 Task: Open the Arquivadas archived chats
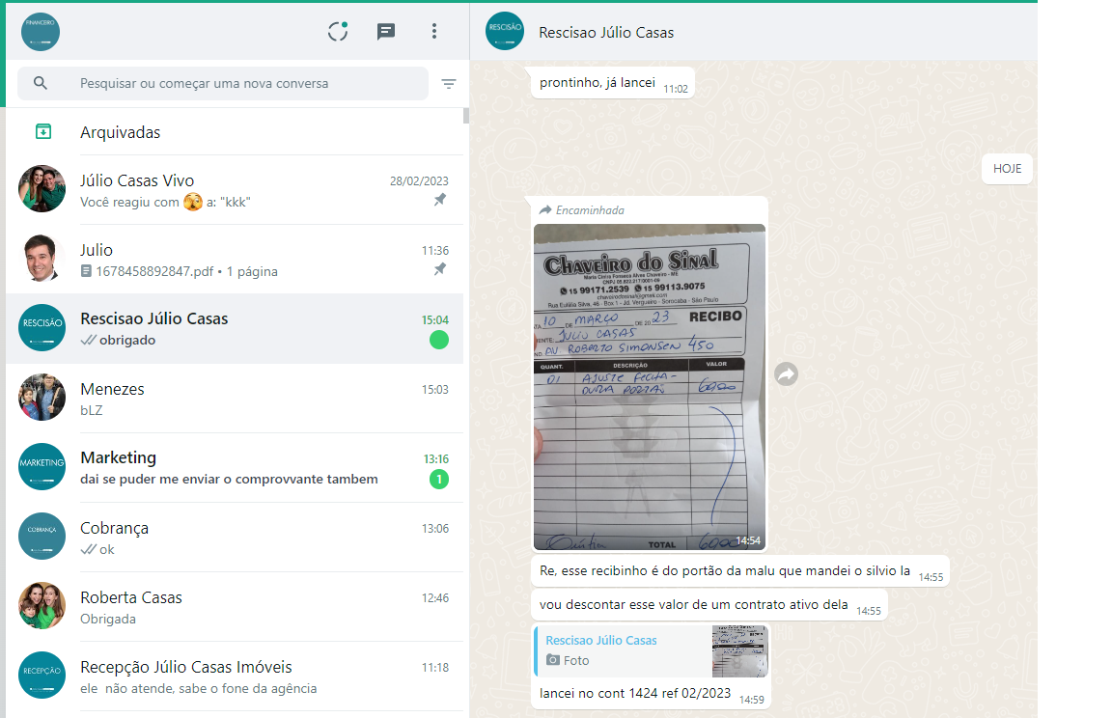coord(120,132)
